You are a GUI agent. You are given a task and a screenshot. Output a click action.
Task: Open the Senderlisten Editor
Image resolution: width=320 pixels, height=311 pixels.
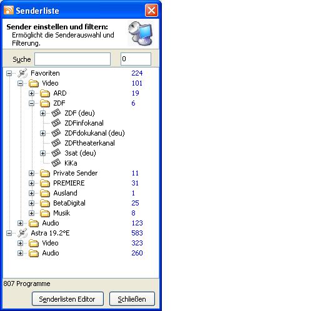point(67,299)
